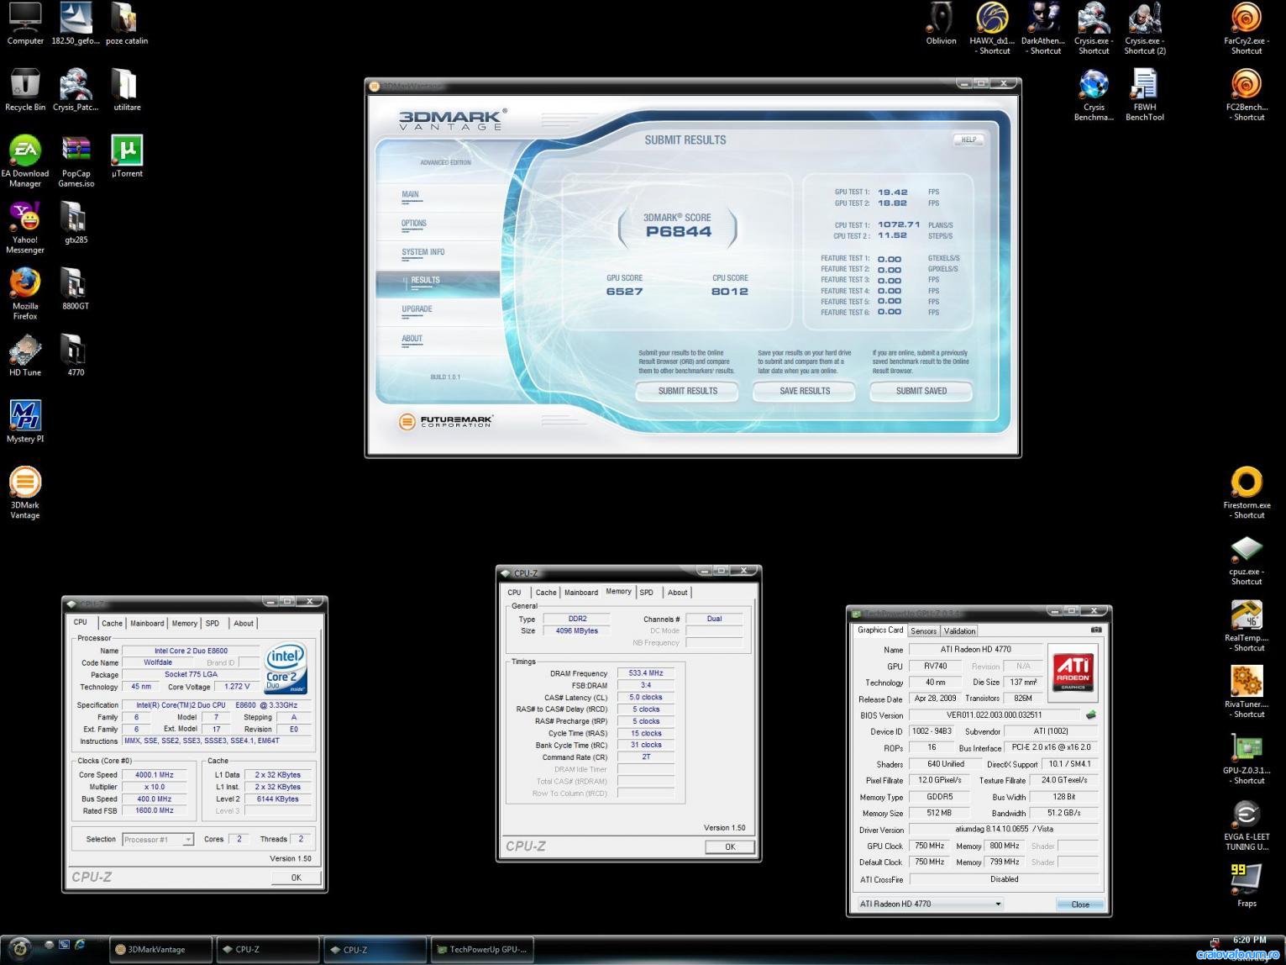
Task: Select the cpuz.exe shortcut icon
Action: pos(1247,560)
